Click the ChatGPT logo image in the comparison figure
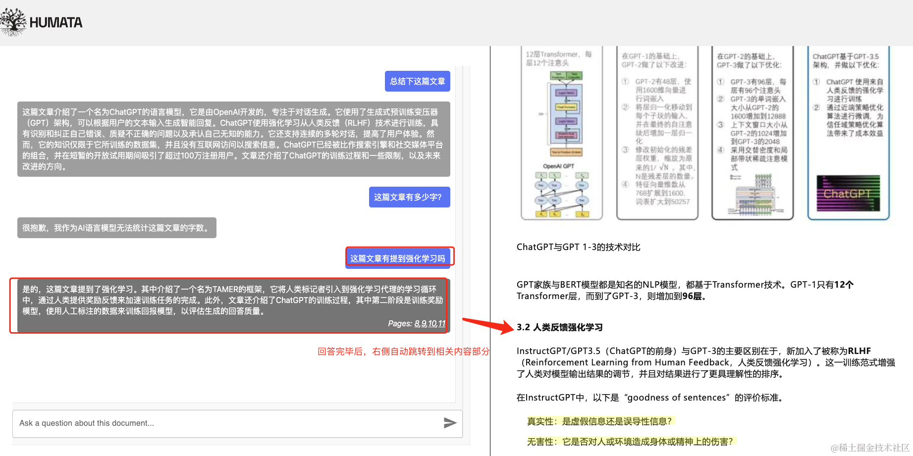The image size is (913, 456). point(848,193)
